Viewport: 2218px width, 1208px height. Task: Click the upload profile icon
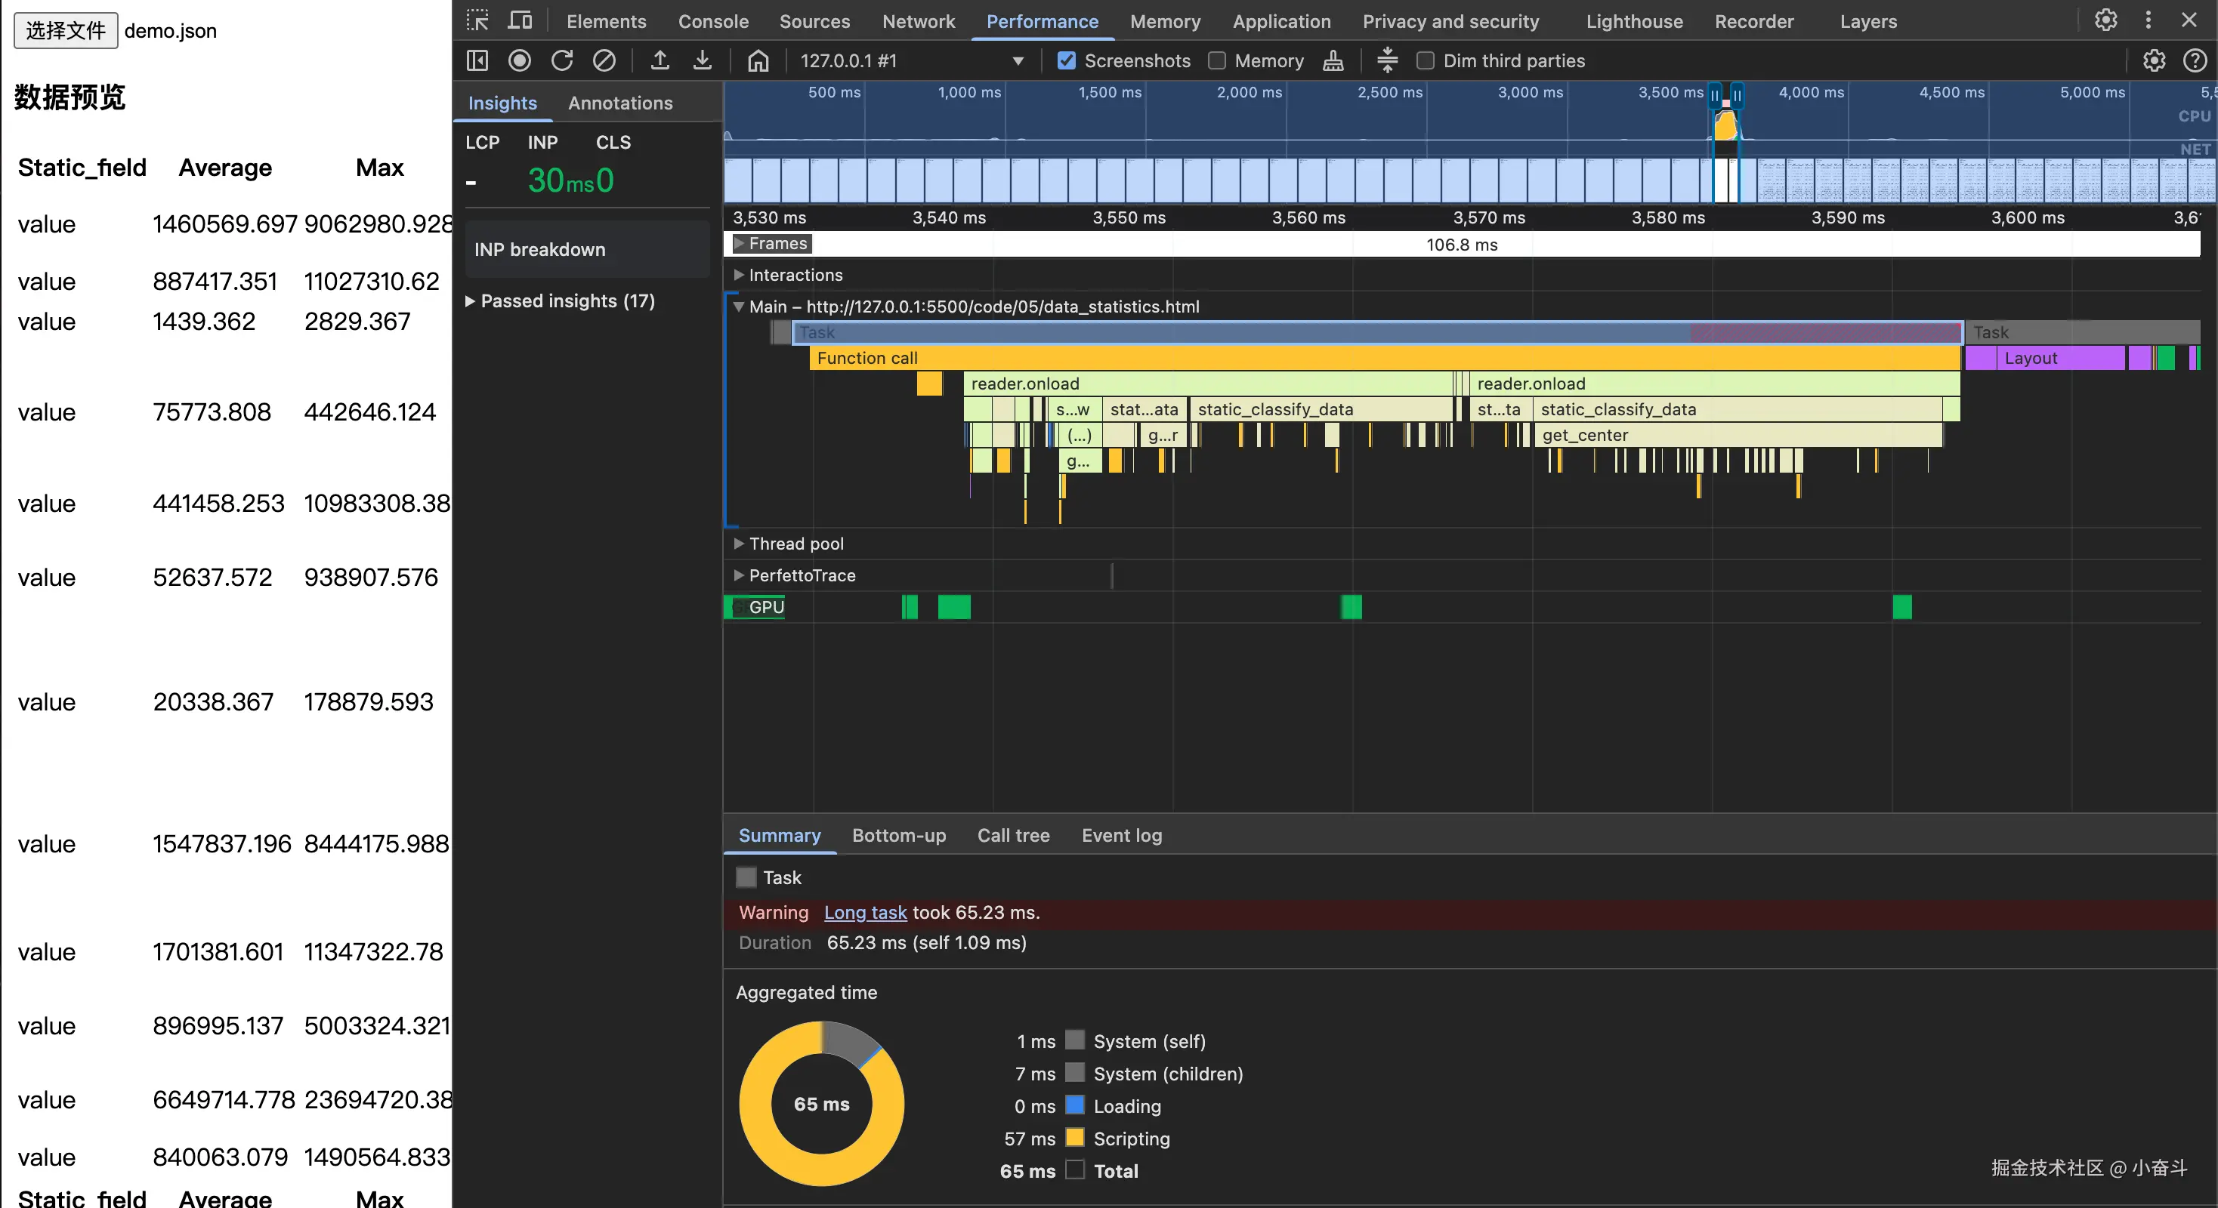point(660,60)
